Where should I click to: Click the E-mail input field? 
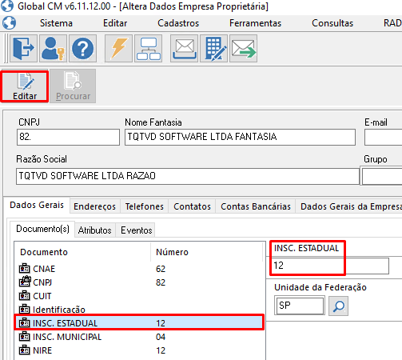point(383,137)
